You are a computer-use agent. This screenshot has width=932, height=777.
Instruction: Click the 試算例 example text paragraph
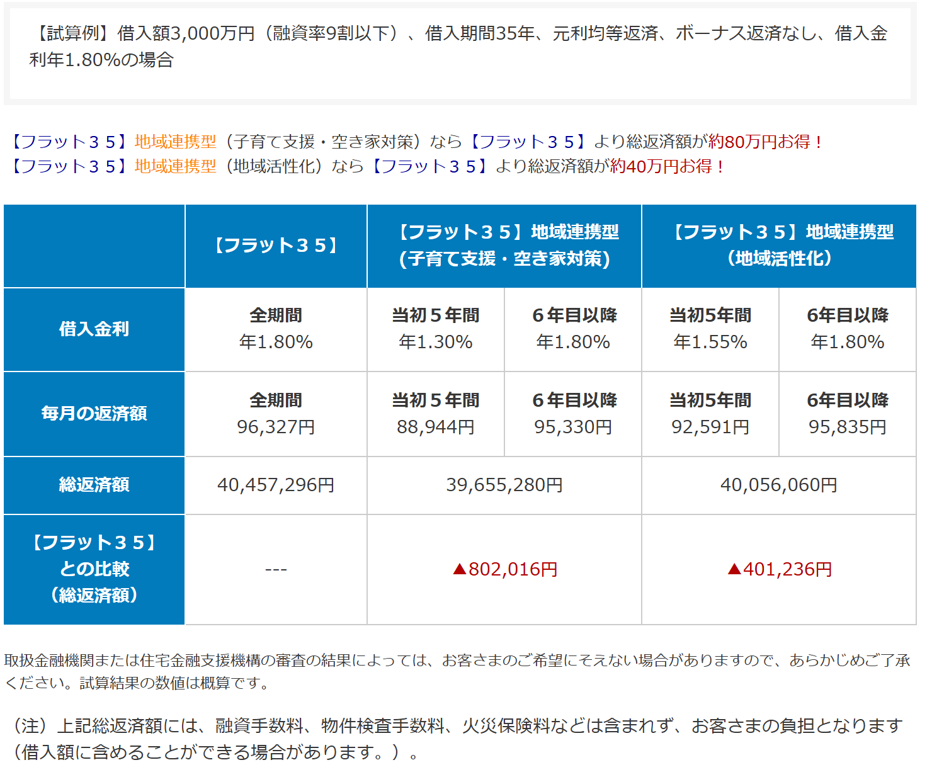coord(458,47)
